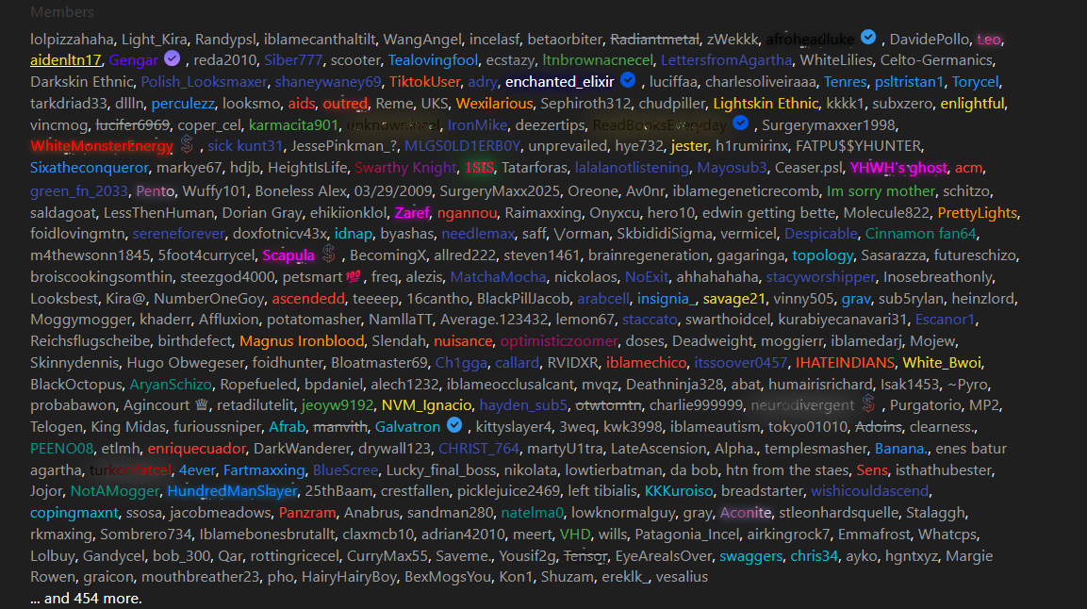Expand the list via "and 454 more"
Viewport: 1087px width, 609px height.
pos(86,599)
